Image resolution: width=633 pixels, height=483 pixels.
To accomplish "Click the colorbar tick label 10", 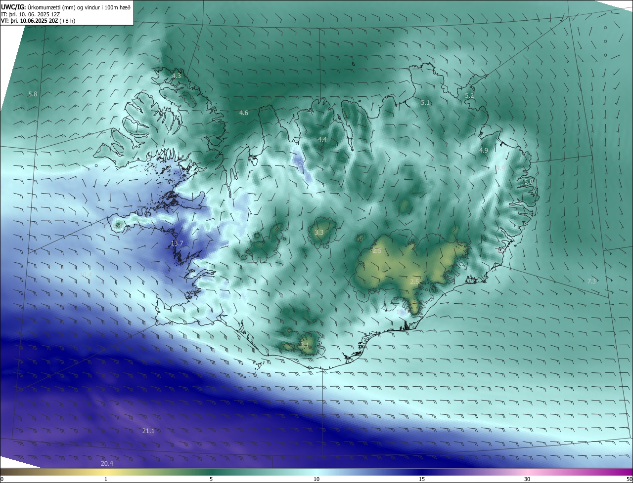I will (x=316, y=479).
